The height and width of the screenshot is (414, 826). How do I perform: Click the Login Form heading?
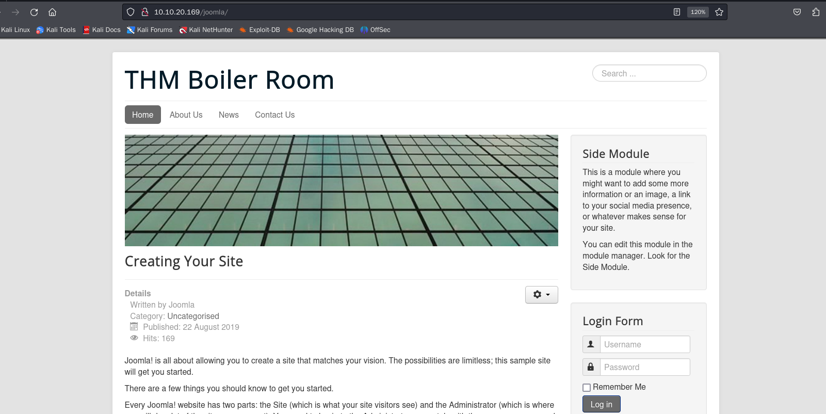tap(612, 321)
